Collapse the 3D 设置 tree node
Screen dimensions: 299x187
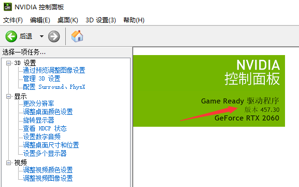coord(8,63)
